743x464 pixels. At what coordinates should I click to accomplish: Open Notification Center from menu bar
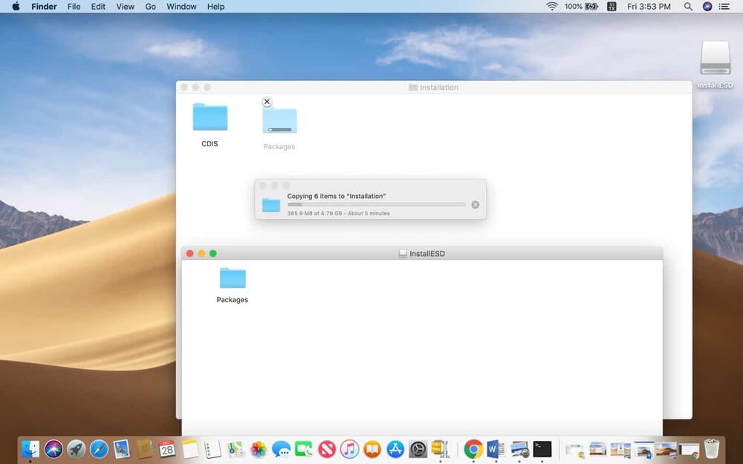click(724, 7)
